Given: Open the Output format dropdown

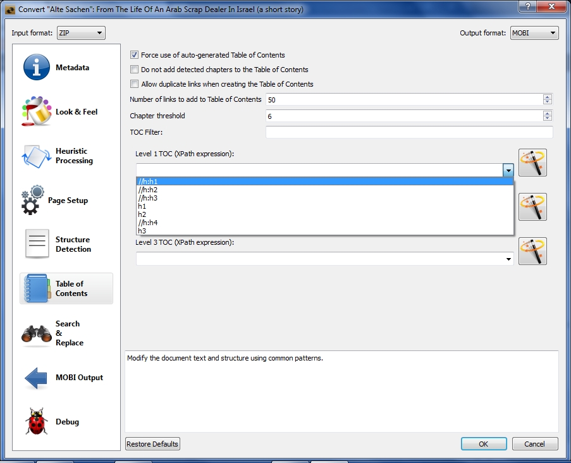Looking at the screenshot, I should [x=534, y=33].
